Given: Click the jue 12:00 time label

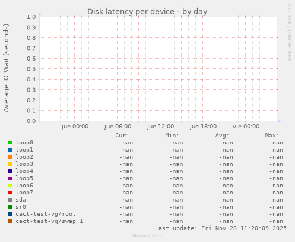Looking at the screenshot, I should pyautogui.click(x=160, y=127).
